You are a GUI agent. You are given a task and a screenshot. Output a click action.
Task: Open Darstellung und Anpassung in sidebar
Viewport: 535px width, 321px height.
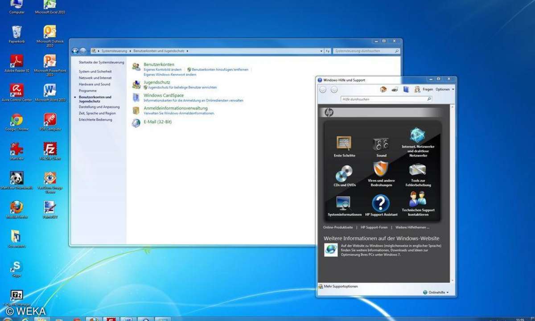click(x=99, y=107)
